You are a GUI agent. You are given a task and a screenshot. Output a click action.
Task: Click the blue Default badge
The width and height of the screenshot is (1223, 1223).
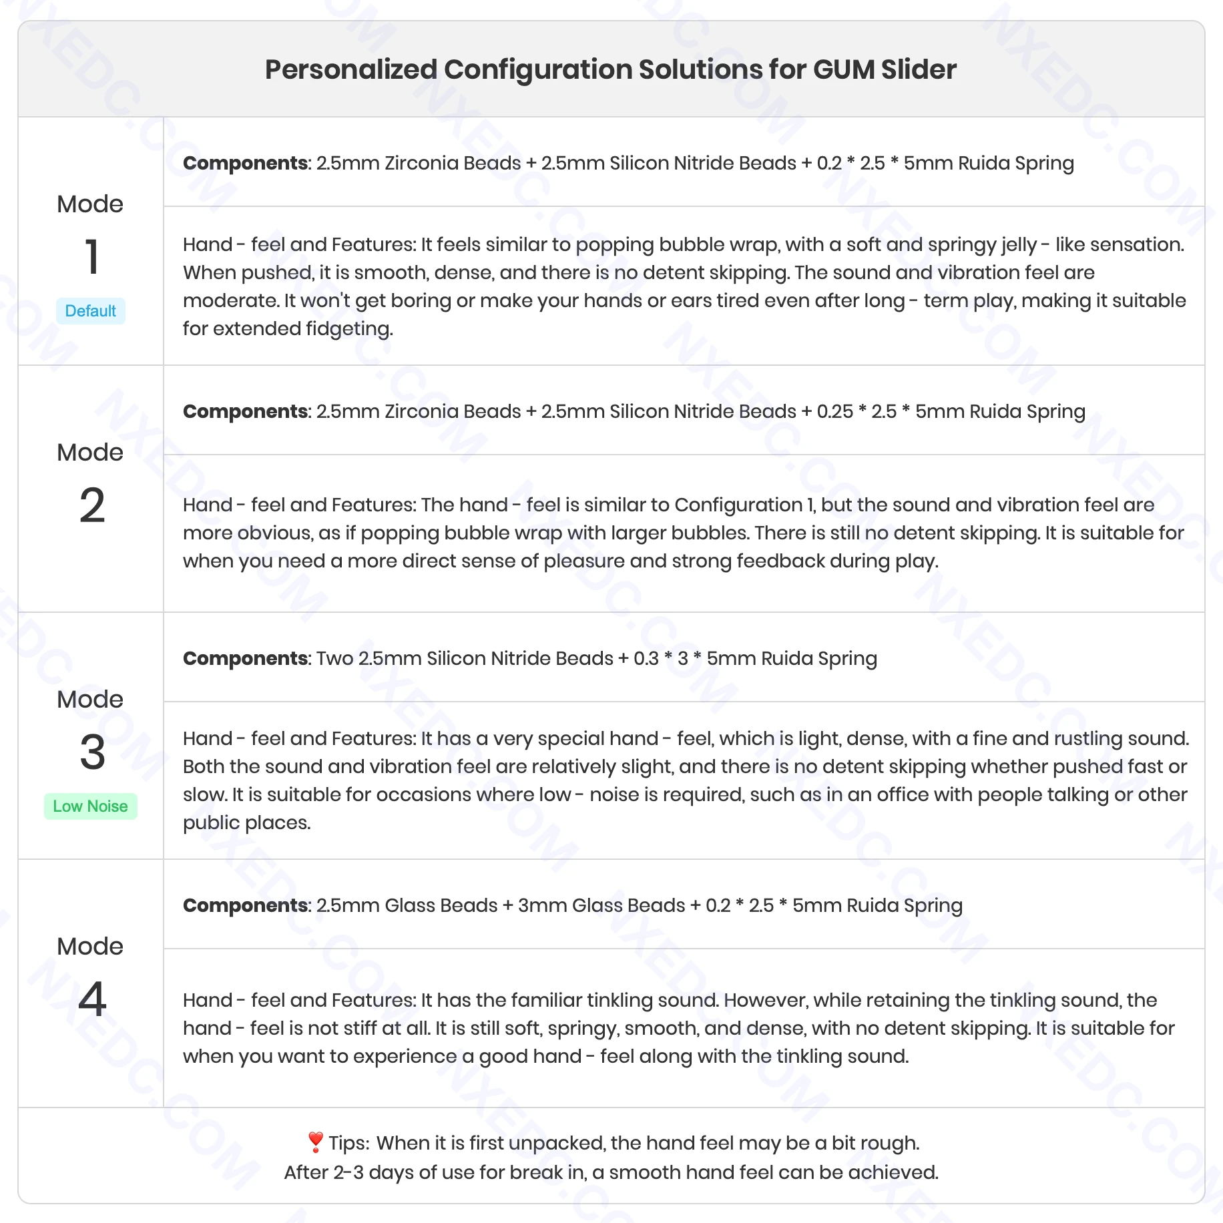click(91, 311)
